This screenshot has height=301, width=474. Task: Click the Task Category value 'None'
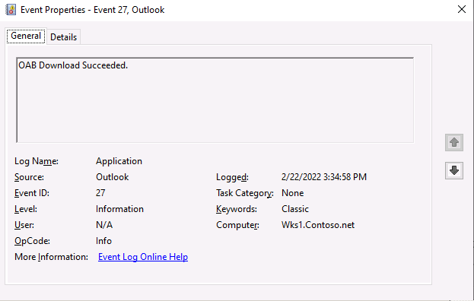point(292,193)
